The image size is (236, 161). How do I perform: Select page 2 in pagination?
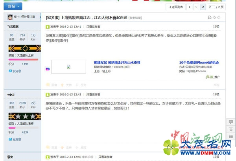(203, 7)
